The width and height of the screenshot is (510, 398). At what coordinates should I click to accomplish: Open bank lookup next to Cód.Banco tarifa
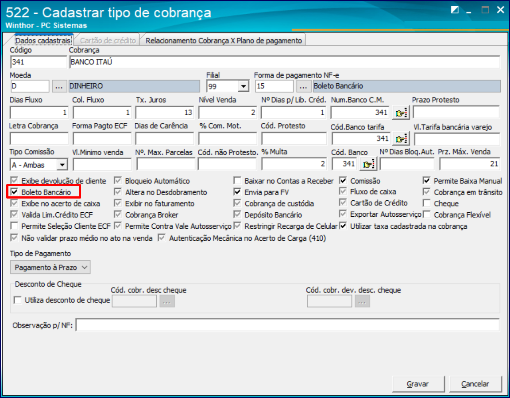click(400, 139)
